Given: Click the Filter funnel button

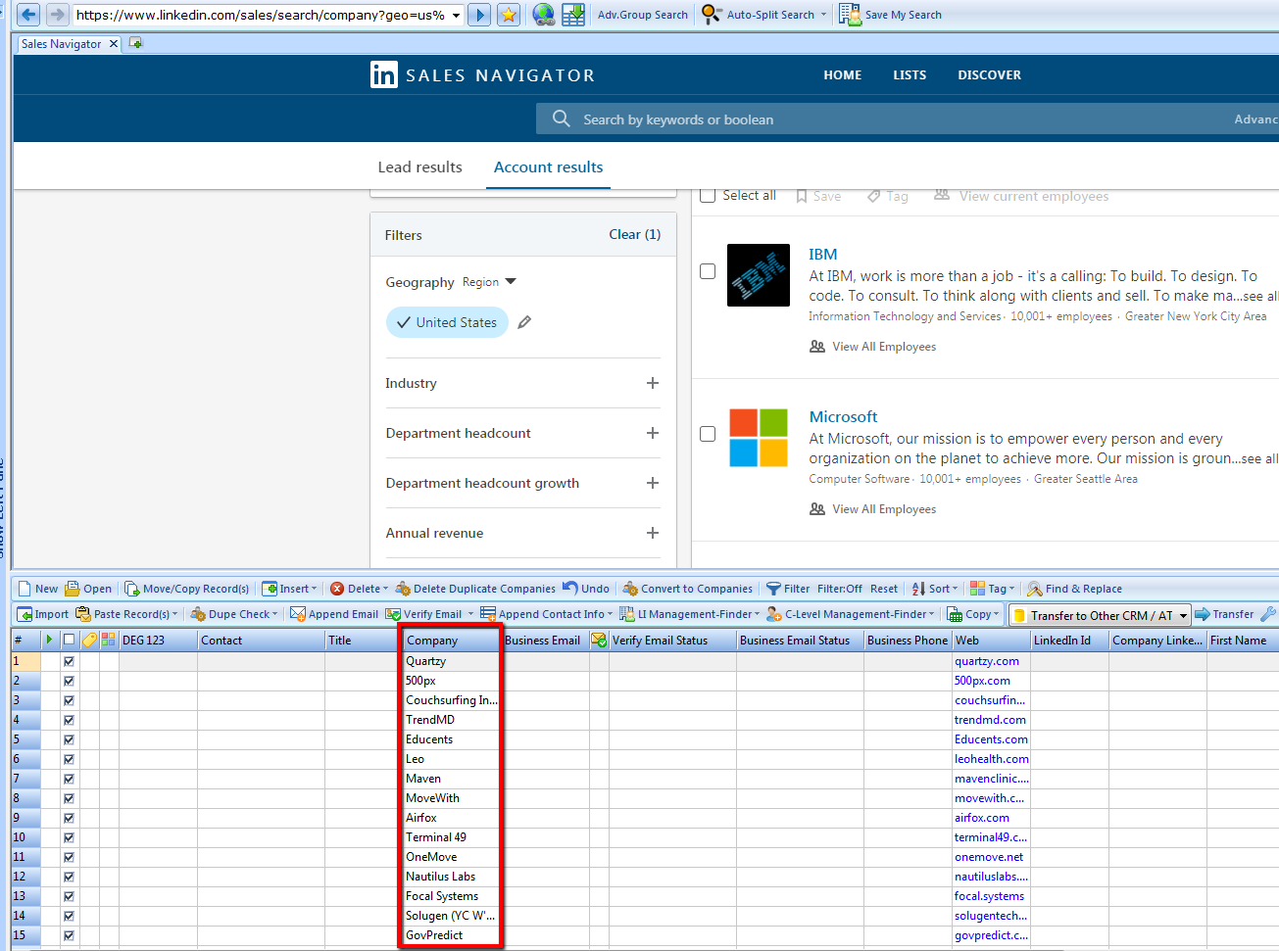Looking at the screenshot, I should click(x=788, y=589).
